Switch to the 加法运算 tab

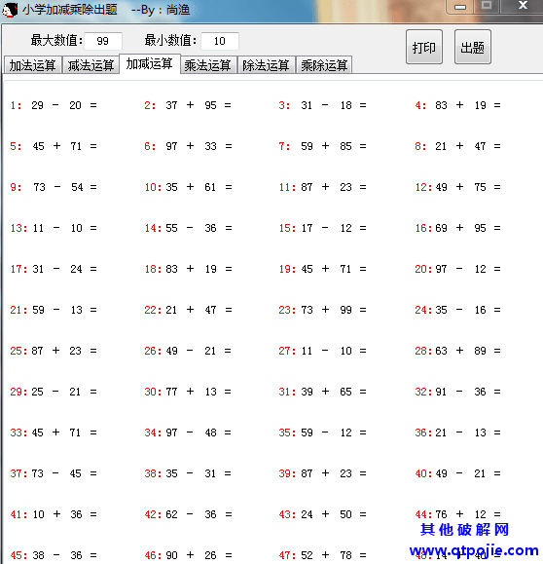pyautogui.click(x=33, y=65)
